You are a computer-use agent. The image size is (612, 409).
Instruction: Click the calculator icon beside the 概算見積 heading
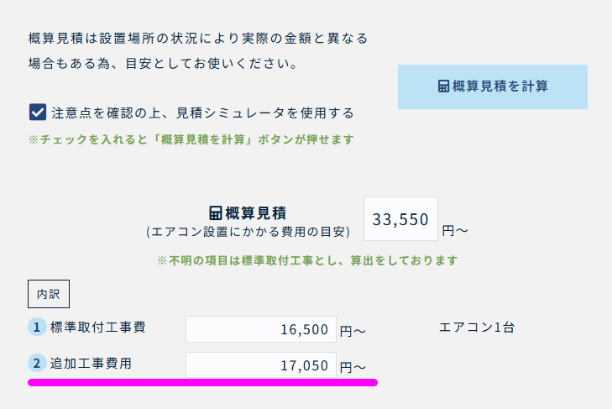216,213
